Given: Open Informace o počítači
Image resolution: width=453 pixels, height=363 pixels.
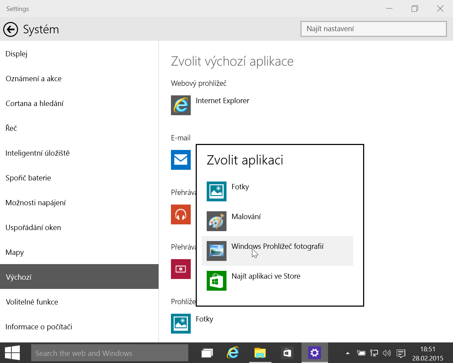Looking at the screenshot, I should pos(79,327).
